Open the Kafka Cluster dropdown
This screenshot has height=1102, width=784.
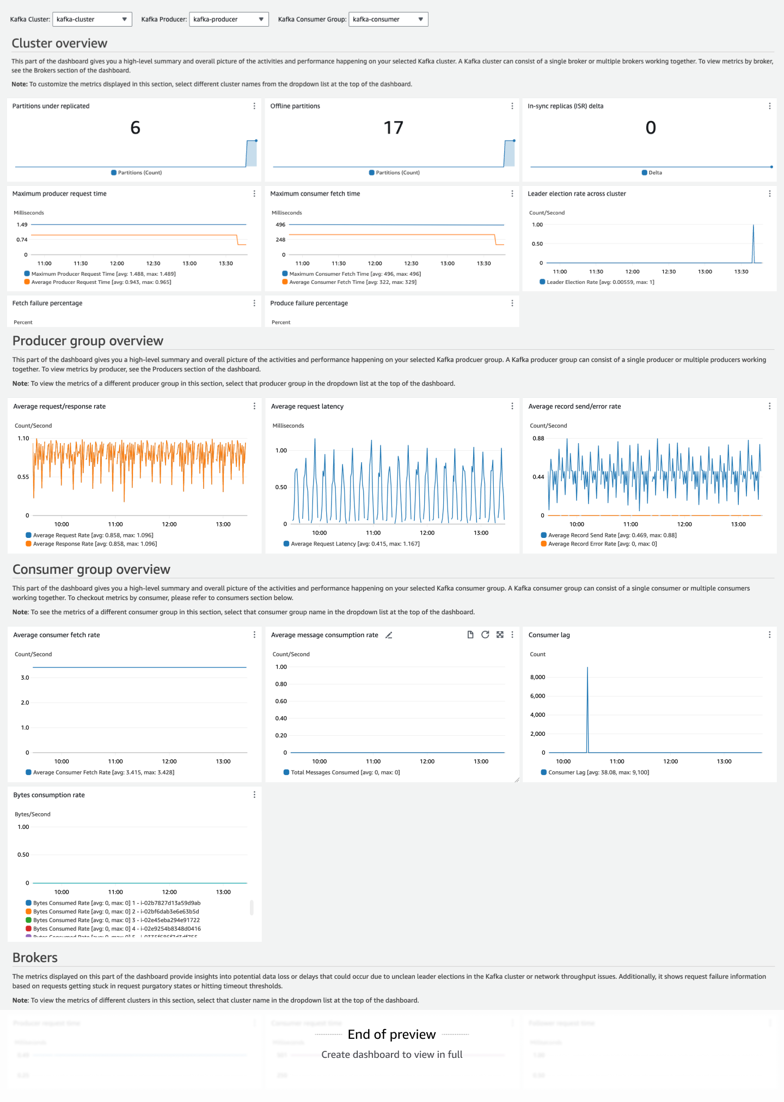click(92, 20)
